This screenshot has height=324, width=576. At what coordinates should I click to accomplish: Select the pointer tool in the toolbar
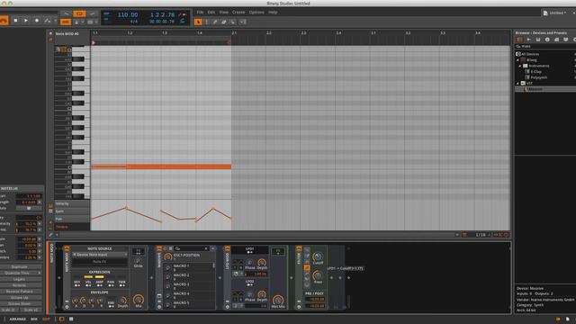click(x=198, y=22)
